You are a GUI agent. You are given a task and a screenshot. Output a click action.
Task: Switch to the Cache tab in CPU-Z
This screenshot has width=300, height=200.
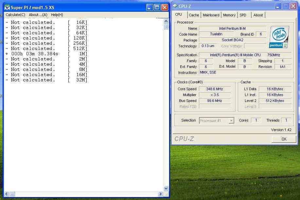(194, 15)
